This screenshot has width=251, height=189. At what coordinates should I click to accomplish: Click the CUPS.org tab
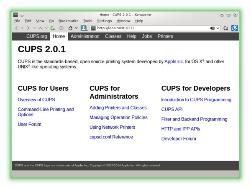tap(37, 36)
